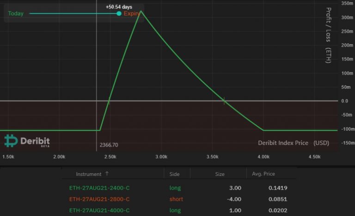This screenshot has width=355, height=216.
Task: Click the peak of the payoff curve
Action: pyautogui.click(x=141, y=11)
